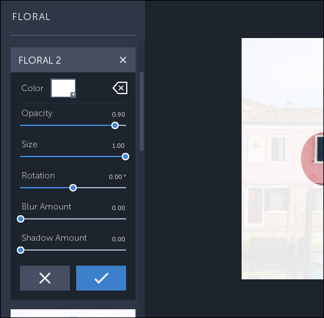
Task: Select the thumbnail below the FLORAL 2 panel
Action: pos(73,314)
